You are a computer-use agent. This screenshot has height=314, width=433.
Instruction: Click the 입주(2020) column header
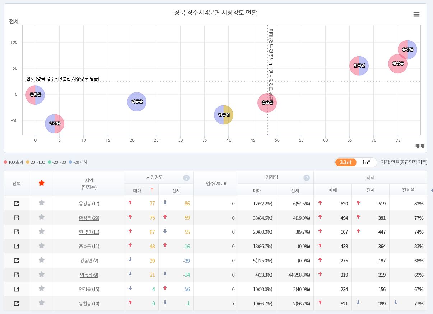[216, 184]
